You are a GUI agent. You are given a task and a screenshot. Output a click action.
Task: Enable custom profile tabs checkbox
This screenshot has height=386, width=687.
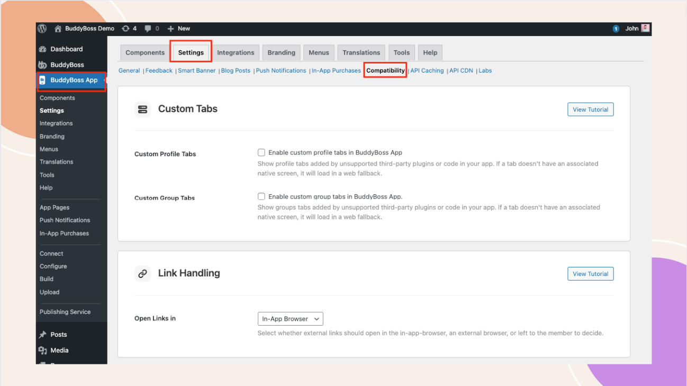(261, 152)
